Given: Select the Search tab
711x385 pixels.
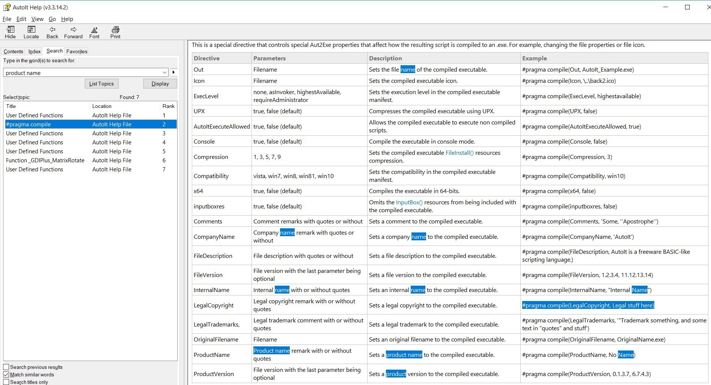Looking at the screenshot, I should (54, 51).
